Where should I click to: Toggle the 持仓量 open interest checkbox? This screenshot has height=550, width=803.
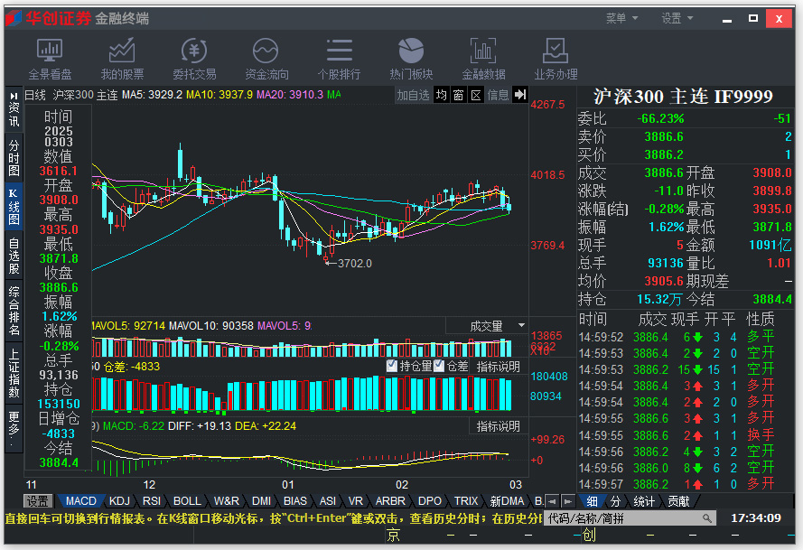(405, 366)
